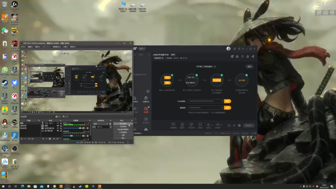Adjust first mixer channel volume slider
This screenshot has width=336, height=189.
click(72, 128)
